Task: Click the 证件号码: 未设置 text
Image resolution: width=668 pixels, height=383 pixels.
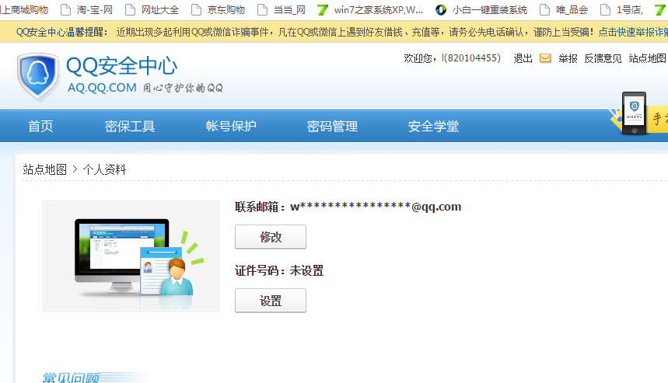Action: (x=279, y=270)
